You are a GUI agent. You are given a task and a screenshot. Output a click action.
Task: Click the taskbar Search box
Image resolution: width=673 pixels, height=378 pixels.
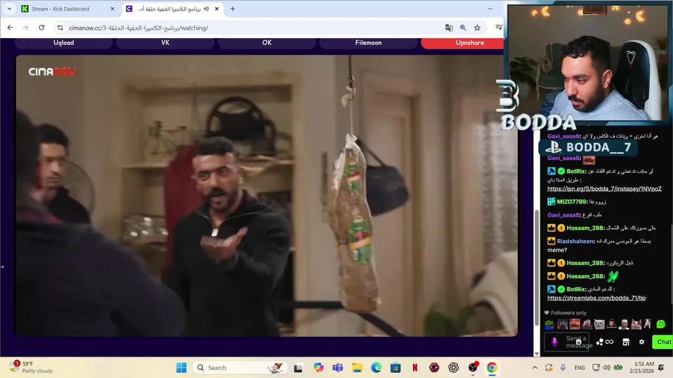[x=240, y=367]
